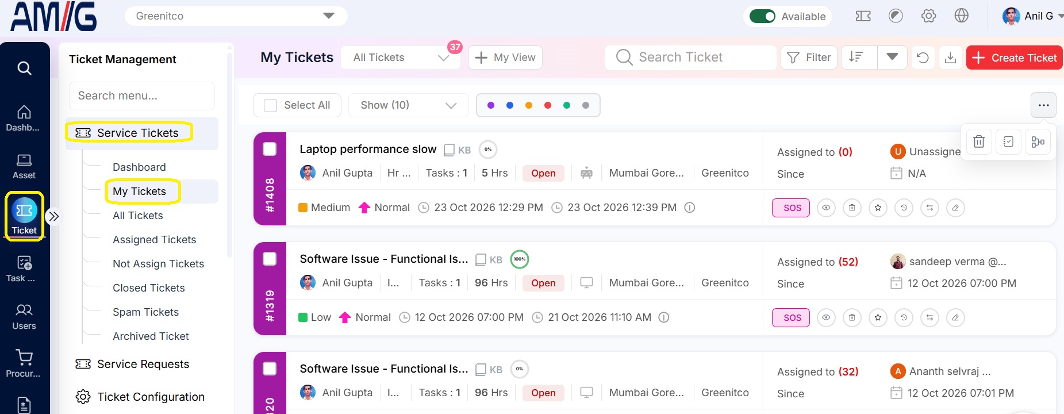Screen dimensions: 1064x414
Task: Refresh the My Tickets list
Action: (923, 57)
